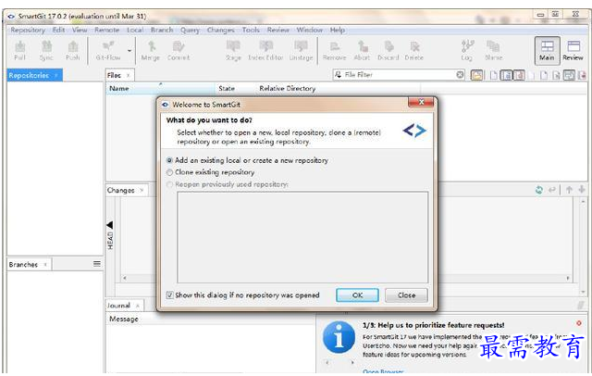Image resolution: width=592 pixels, height=376 pixels.
Task: Switch to the Review perspective
Action: (x=573, y=51)
